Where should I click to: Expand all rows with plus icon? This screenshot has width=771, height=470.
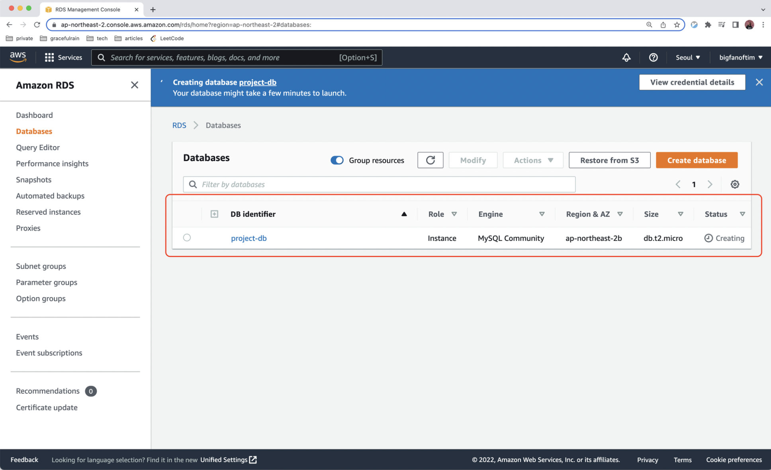tap(214, 214)
